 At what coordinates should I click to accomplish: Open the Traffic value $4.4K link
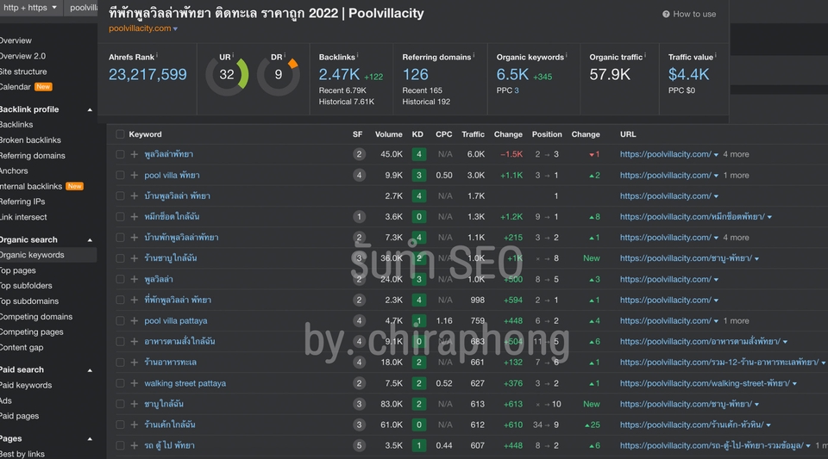tap(688, 74)
